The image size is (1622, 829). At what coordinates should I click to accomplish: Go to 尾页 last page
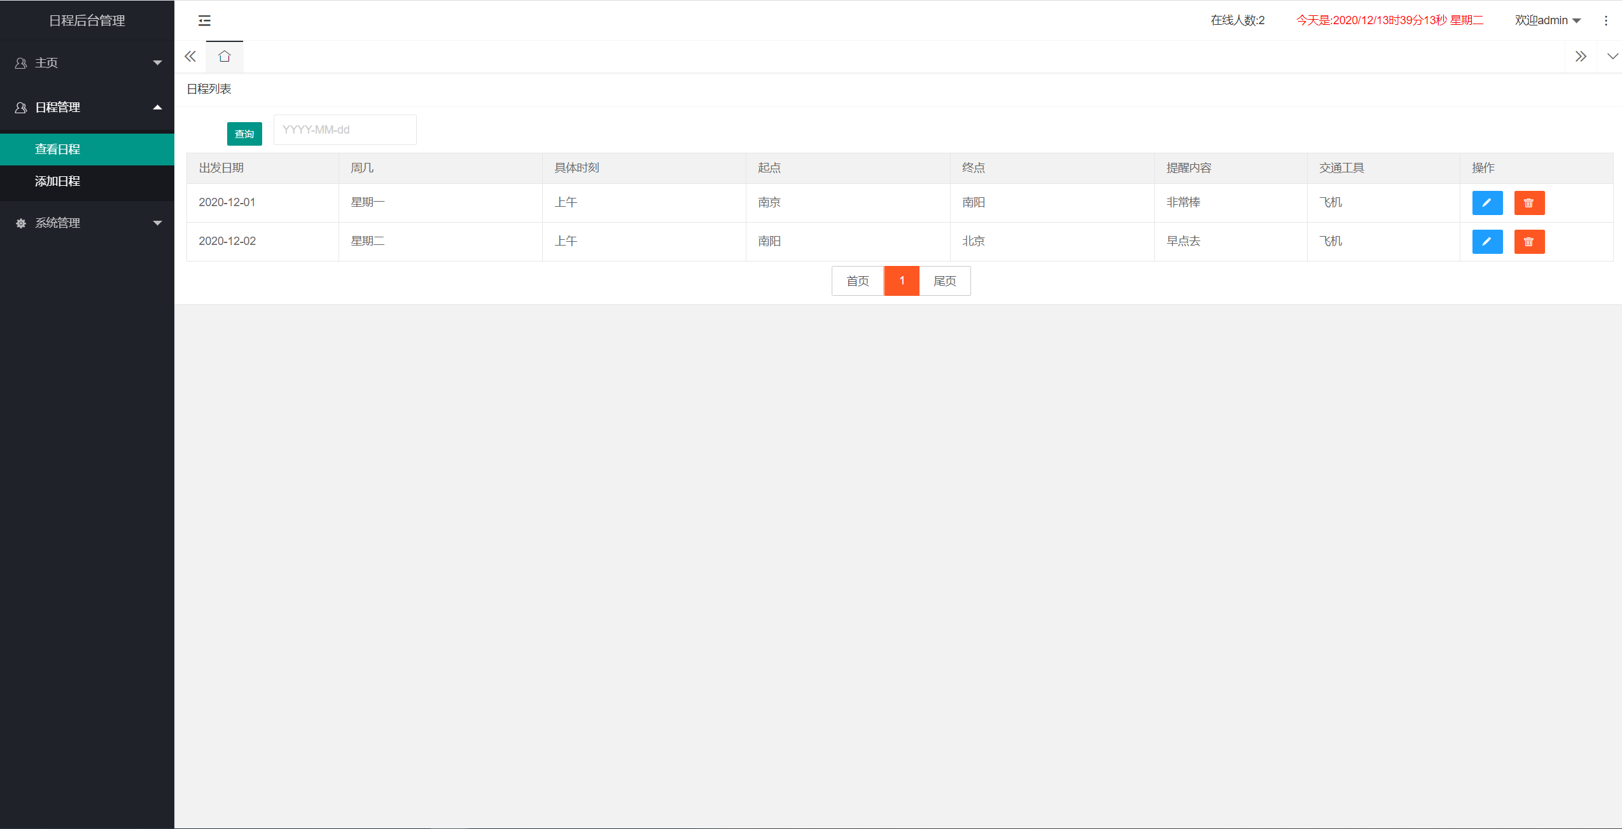pyautogui.click(x=944, y=281)
